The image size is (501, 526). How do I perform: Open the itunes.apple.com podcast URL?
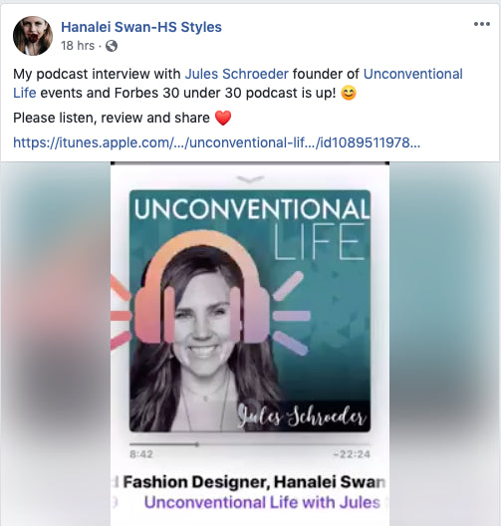pyautogui.click(x=216, y=142)
